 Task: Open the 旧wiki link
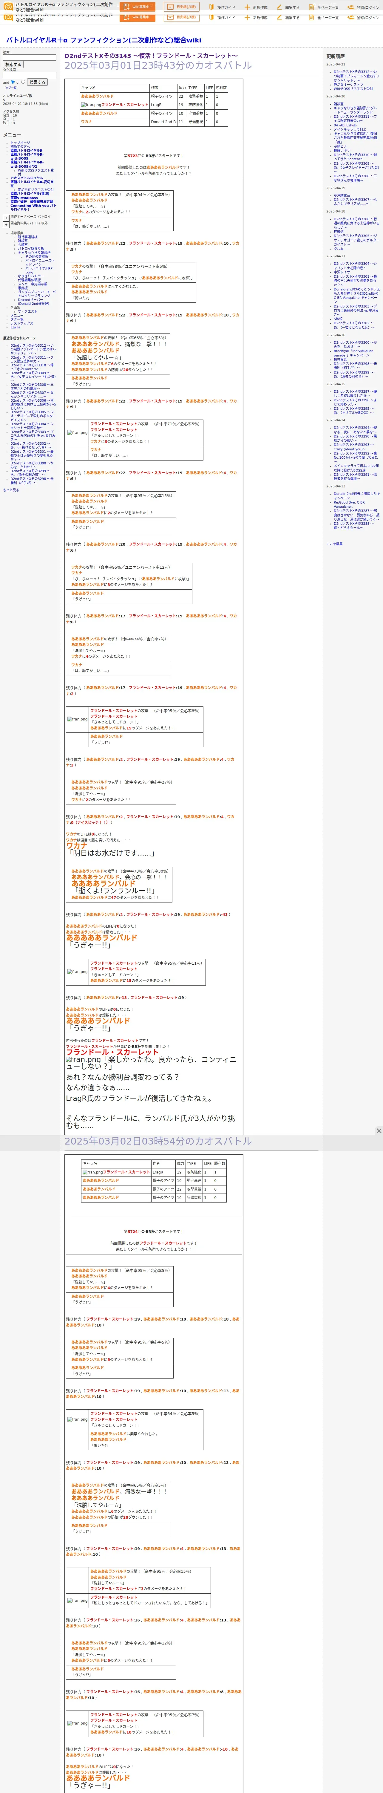(15, 327)
